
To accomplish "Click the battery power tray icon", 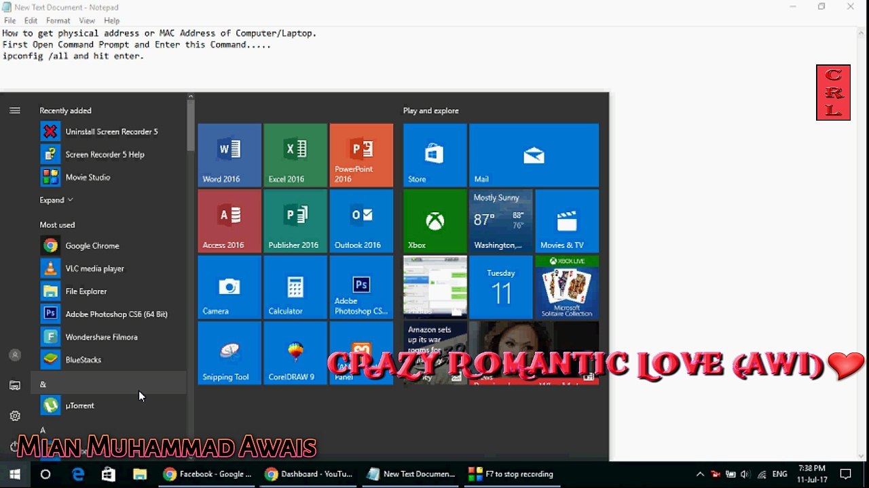I will click(731, 474).
